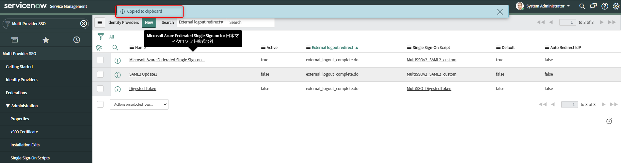
Task: Open Properties module
Action: click(x=20, y=119)
